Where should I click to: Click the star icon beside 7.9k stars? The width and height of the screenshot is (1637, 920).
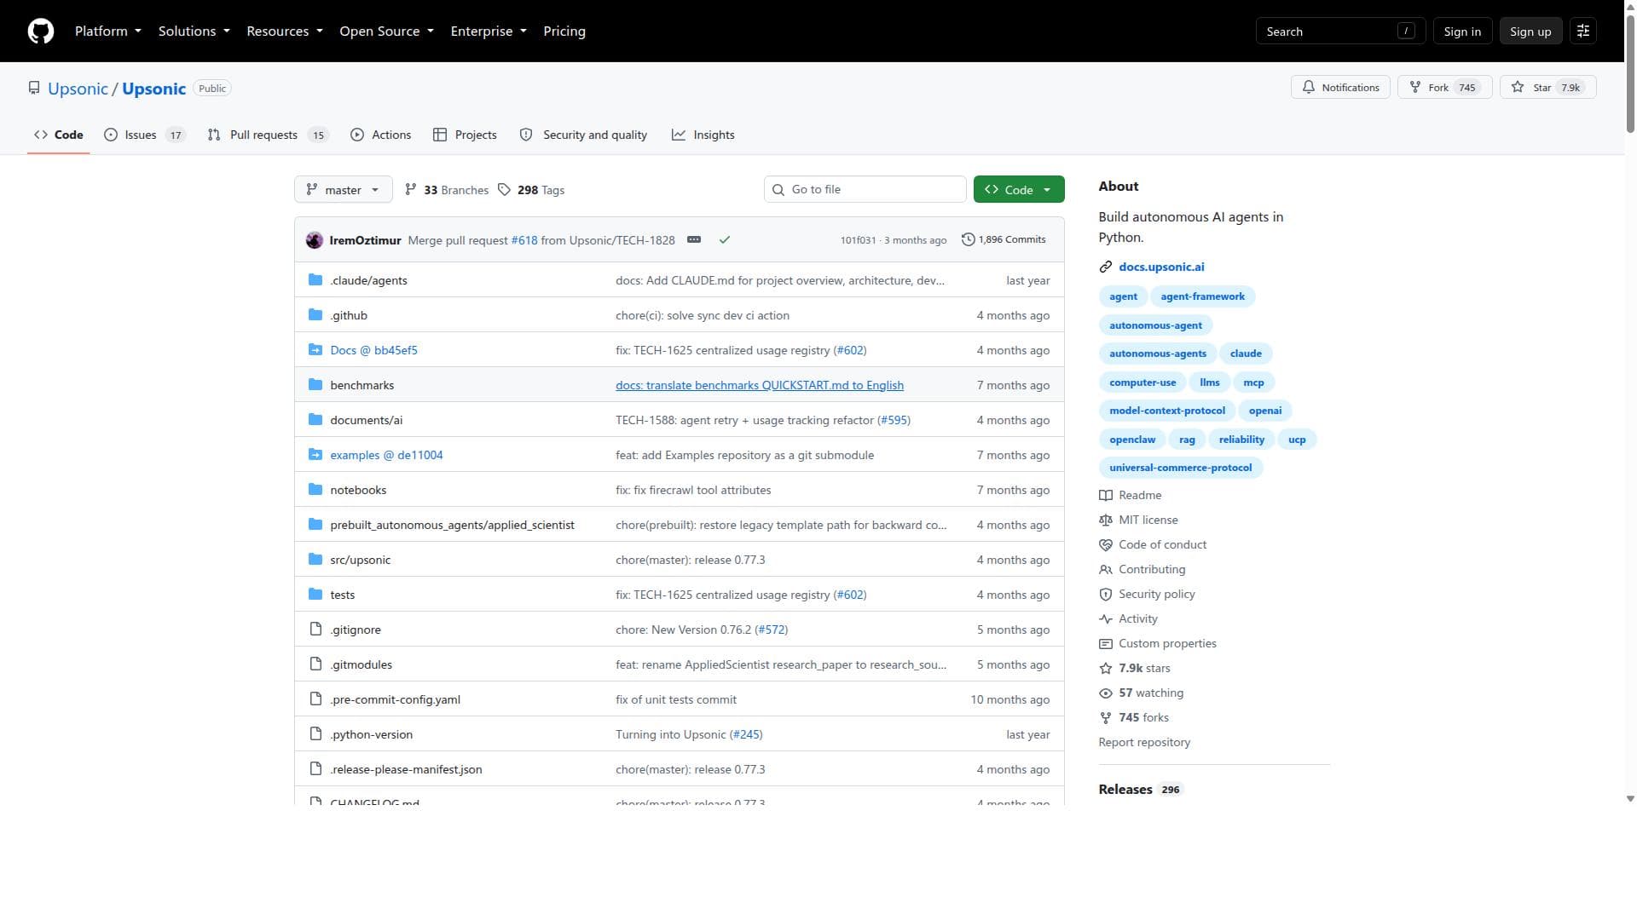tap(1106, 669)
